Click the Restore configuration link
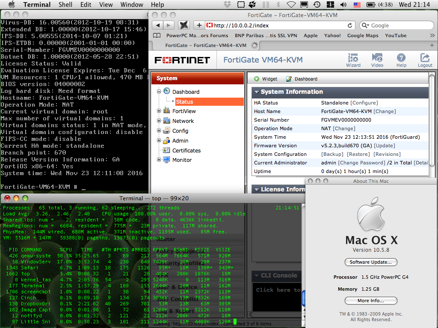Screen dimensions: 438x328 coord(358,154)
